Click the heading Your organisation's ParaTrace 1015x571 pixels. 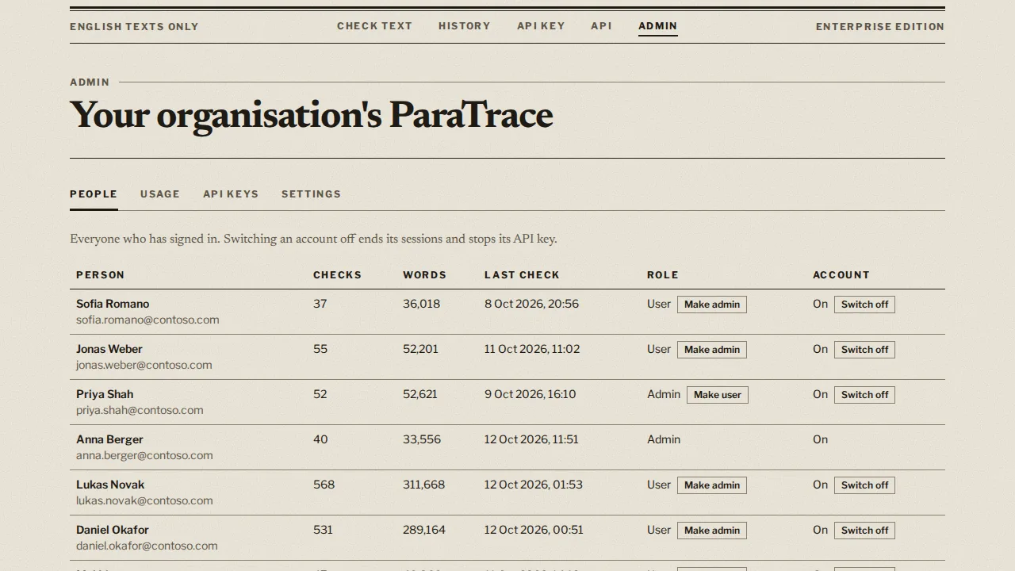tap(312, 116)
